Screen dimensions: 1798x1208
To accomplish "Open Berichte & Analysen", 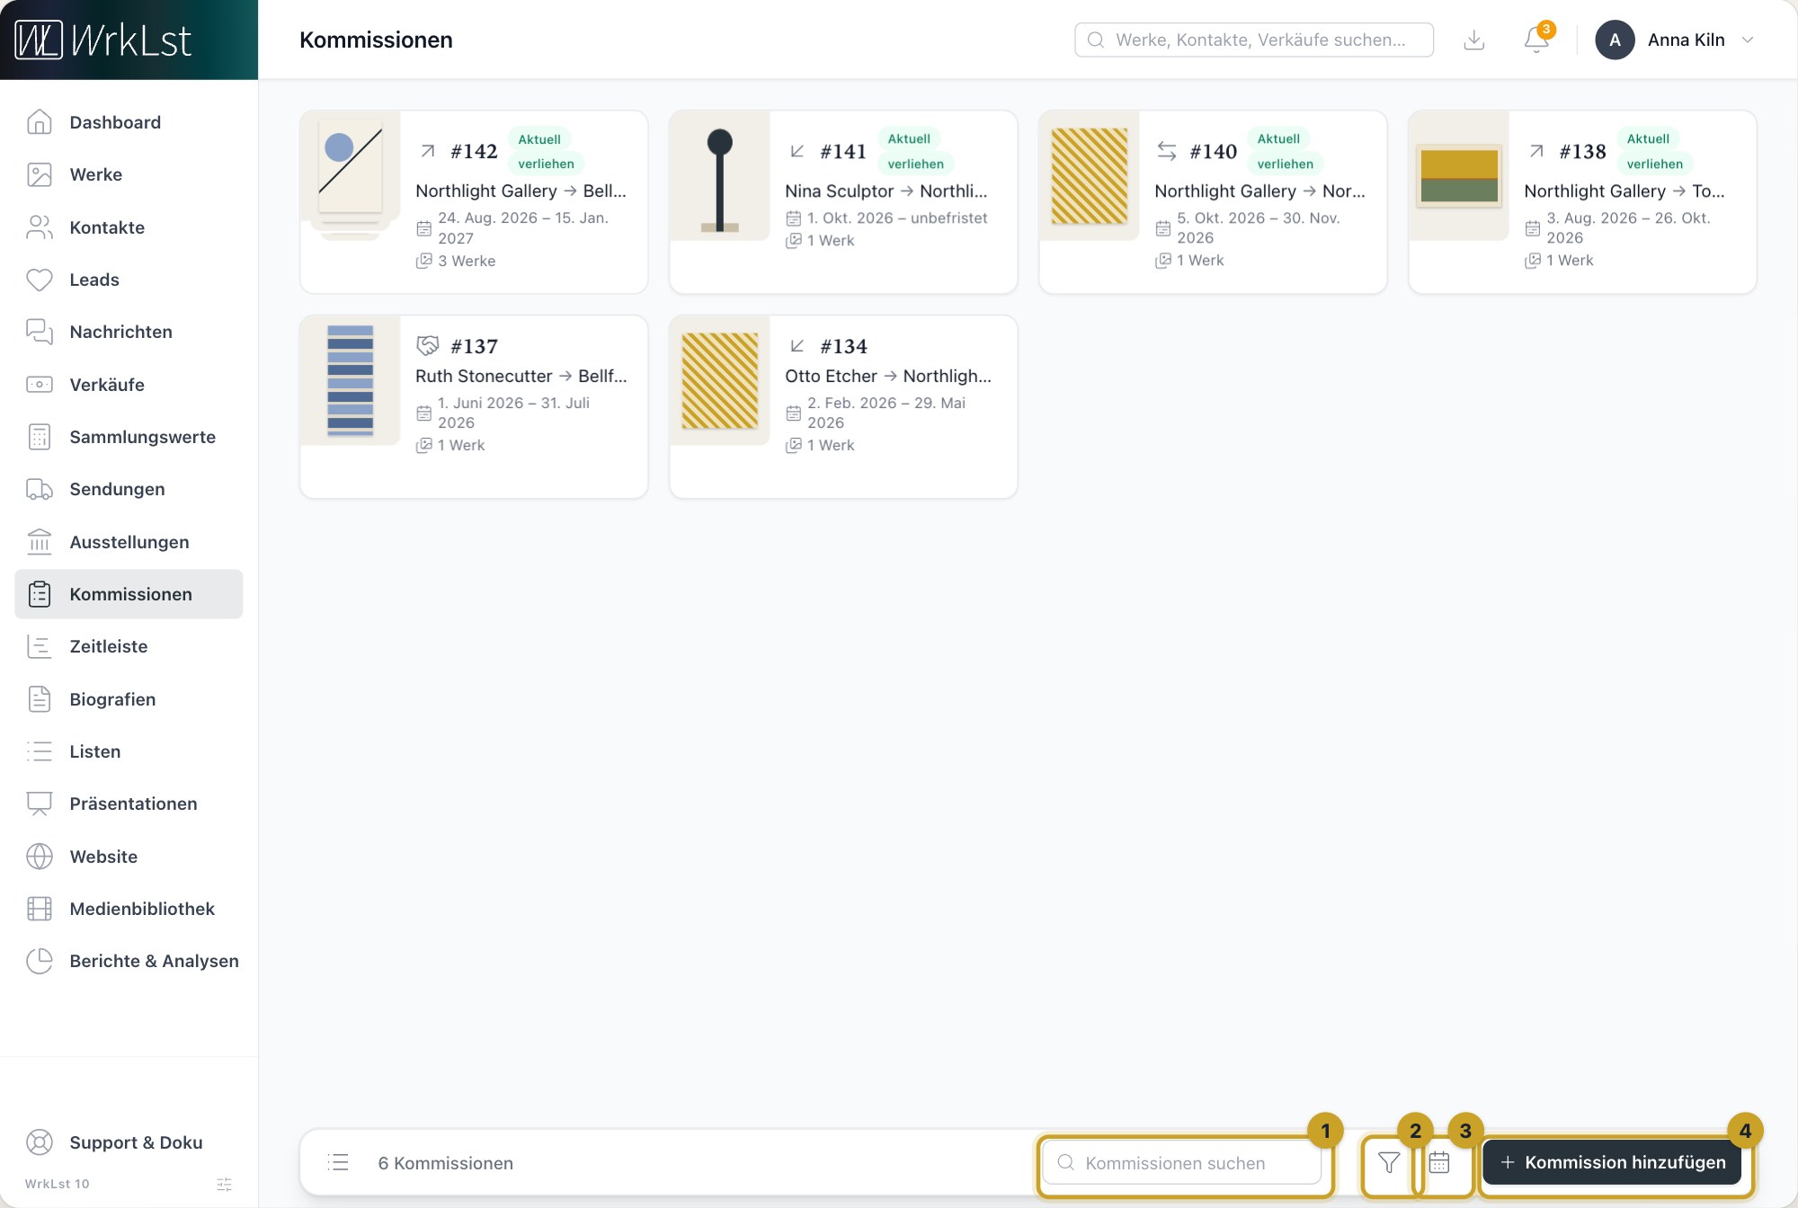I will point(129,961).
